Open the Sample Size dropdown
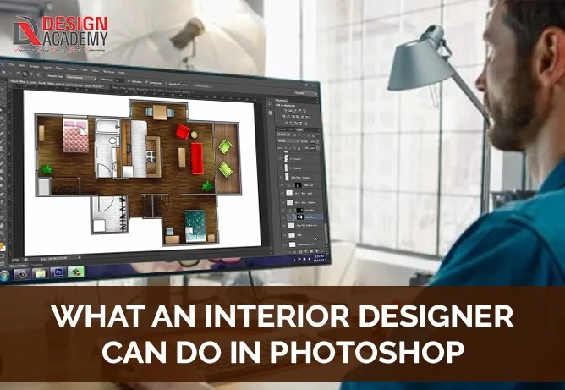Screen dimensions: 565x390 point(81,78)
